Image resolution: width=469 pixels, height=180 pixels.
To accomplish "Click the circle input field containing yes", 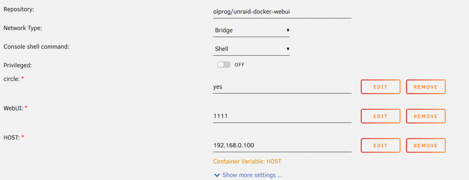I will tap(282, 87).
